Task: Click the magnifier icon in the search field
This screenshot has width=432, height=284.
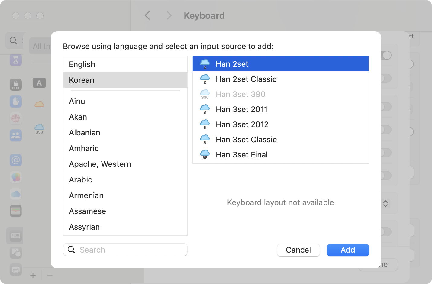Action: coord(71,250)
